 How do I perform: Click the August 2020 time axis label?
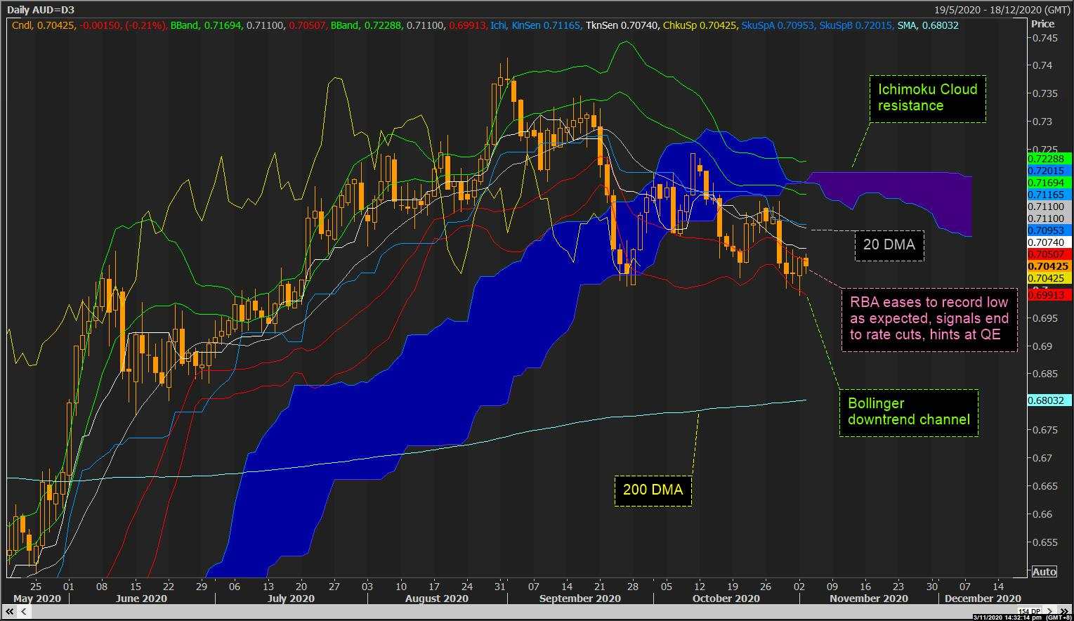pos(437,599)
